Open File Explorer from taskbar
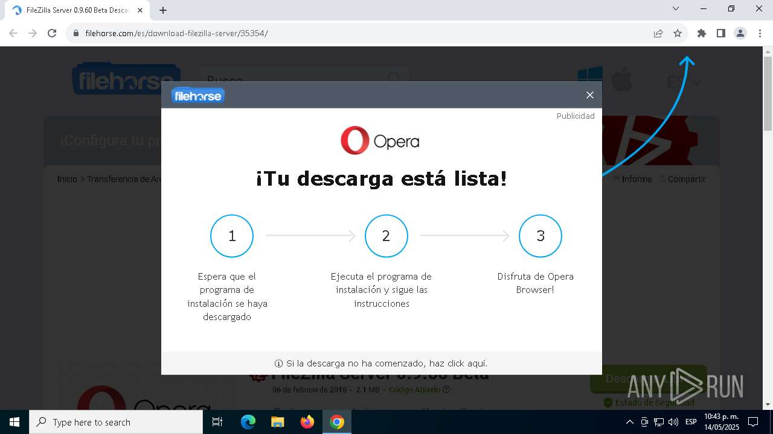The height and width of the screenshot is (434, 773). click(x=278, y=422)
